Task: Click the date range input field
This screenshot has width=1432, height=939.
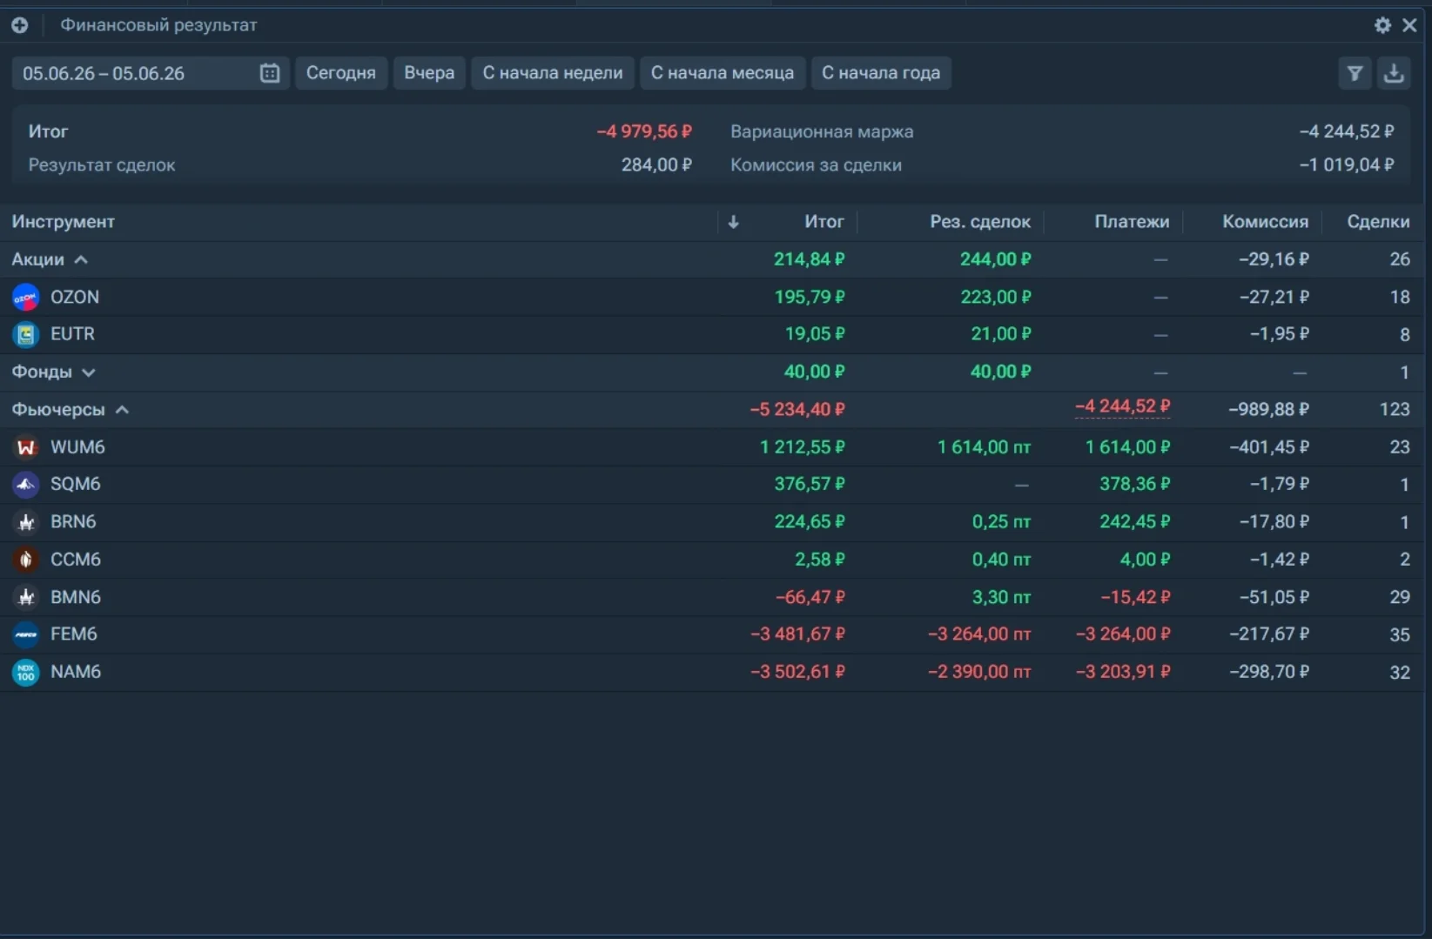Action: tap(151, 73)
